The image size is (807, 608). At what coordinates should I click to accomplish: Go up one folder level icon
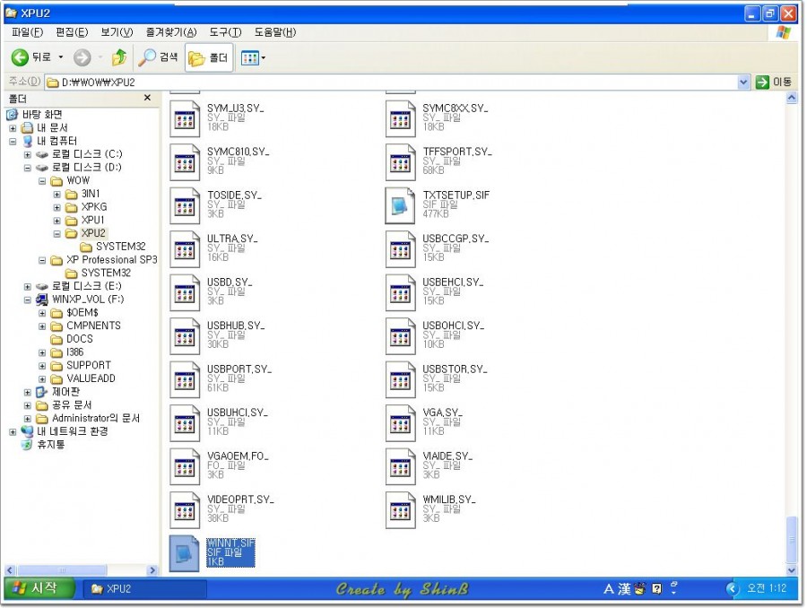(x=119, y=57)
